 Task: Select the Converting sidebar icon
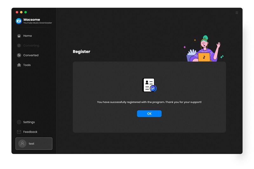pos(19,45)
